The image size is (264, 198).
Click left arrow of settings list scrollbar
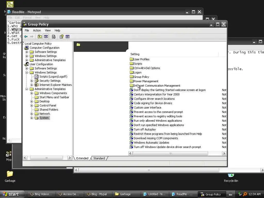(x=130, y=153)
